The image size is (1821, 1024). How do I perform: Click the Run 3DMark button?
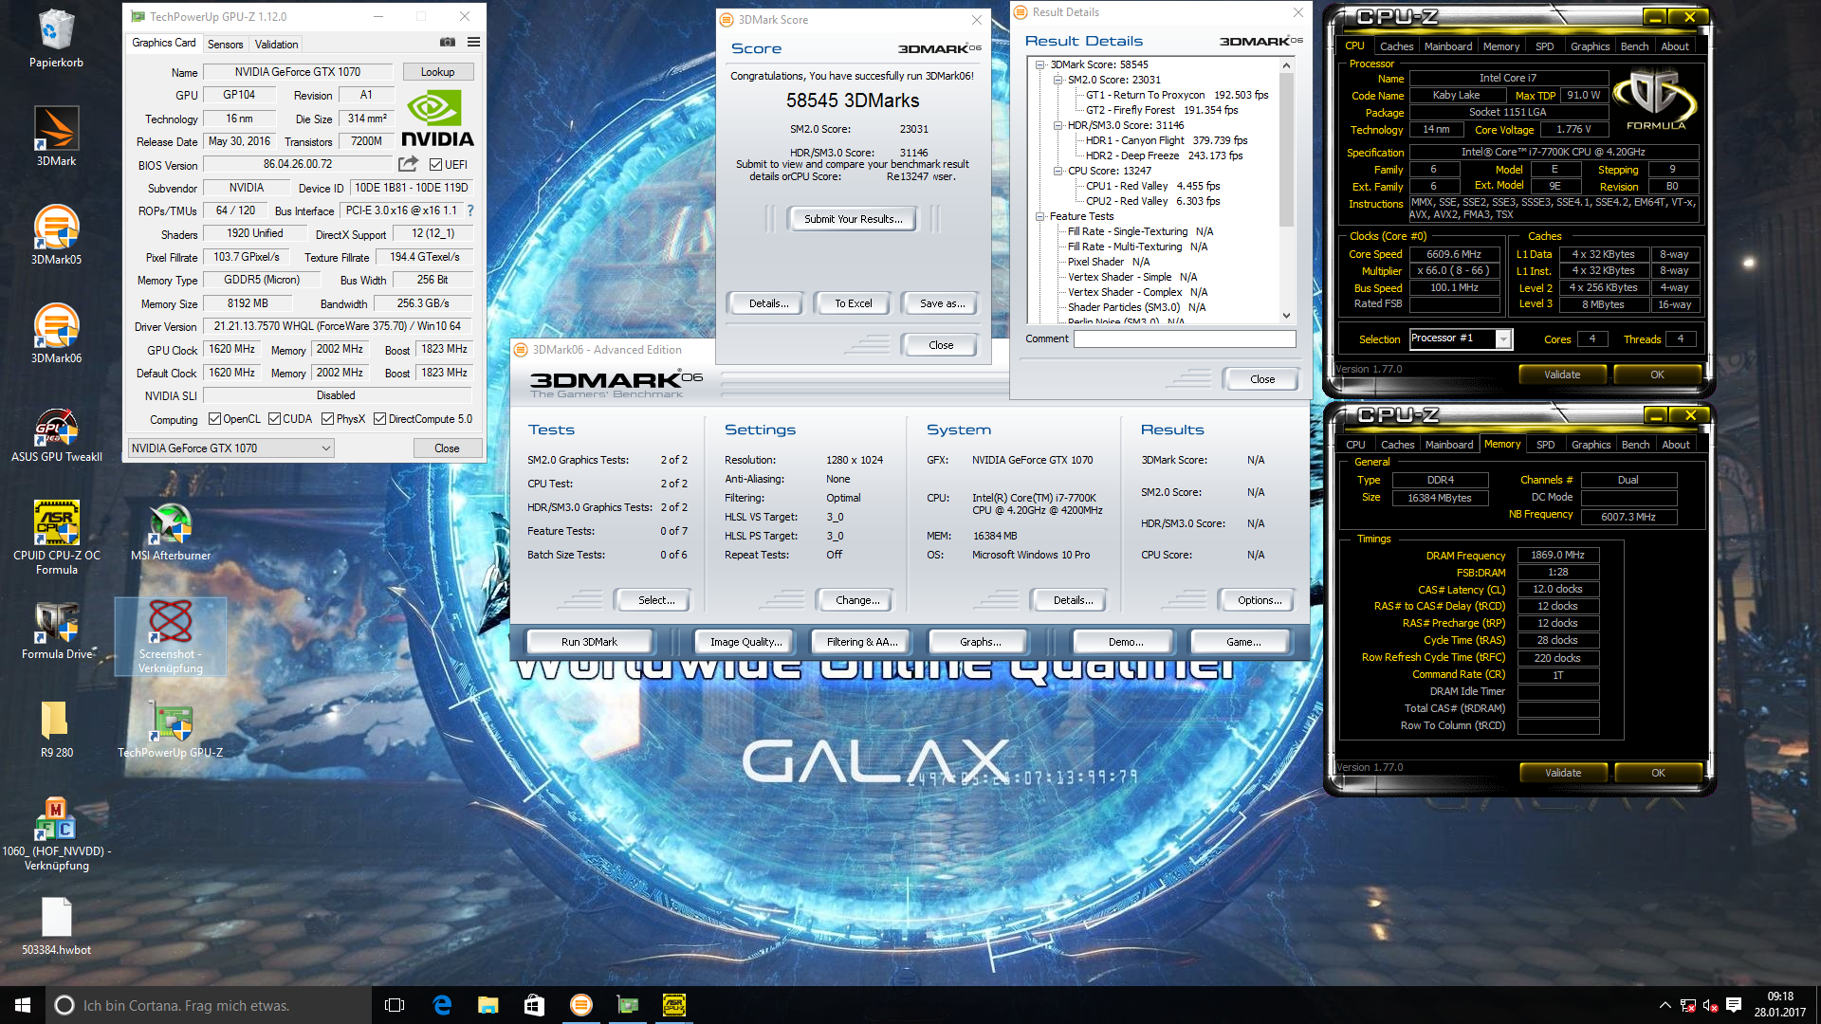pyautogui.click(x=589, y=642)
